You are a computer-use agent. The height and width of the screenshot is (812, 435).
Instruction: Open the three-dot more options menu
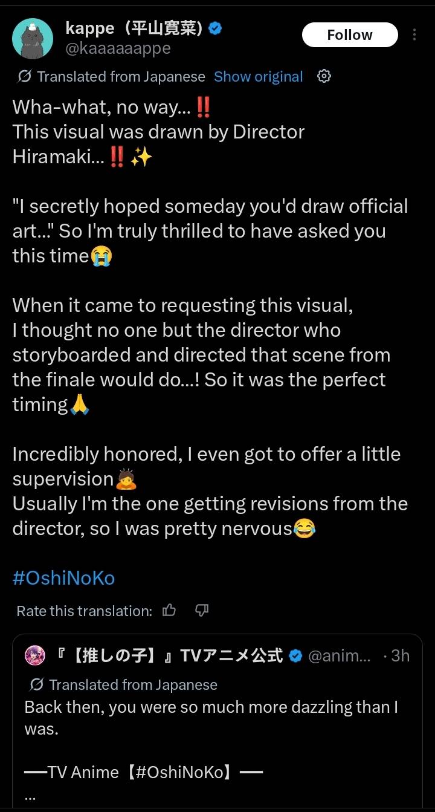click(x=414, y=34)
